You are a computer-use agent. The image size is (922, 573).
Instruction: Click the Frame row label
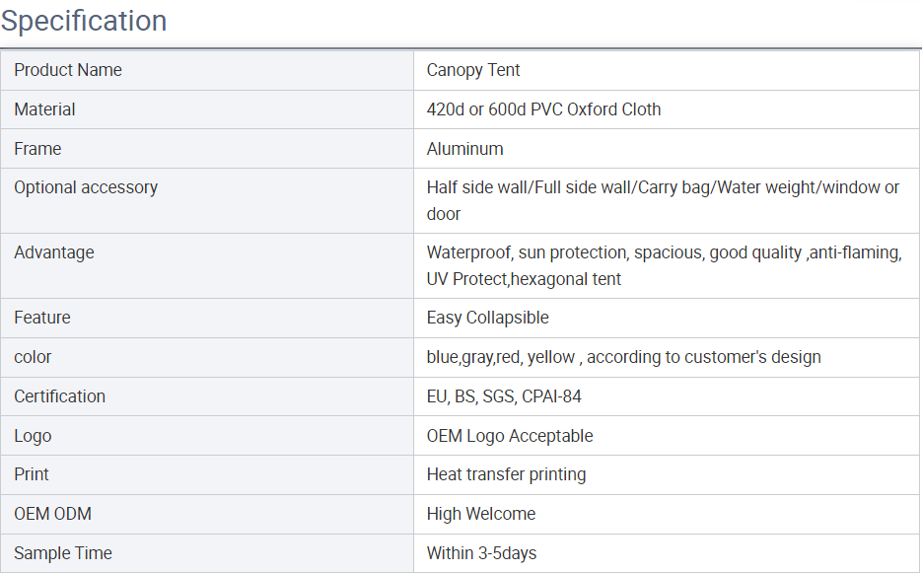pos(37,149)
